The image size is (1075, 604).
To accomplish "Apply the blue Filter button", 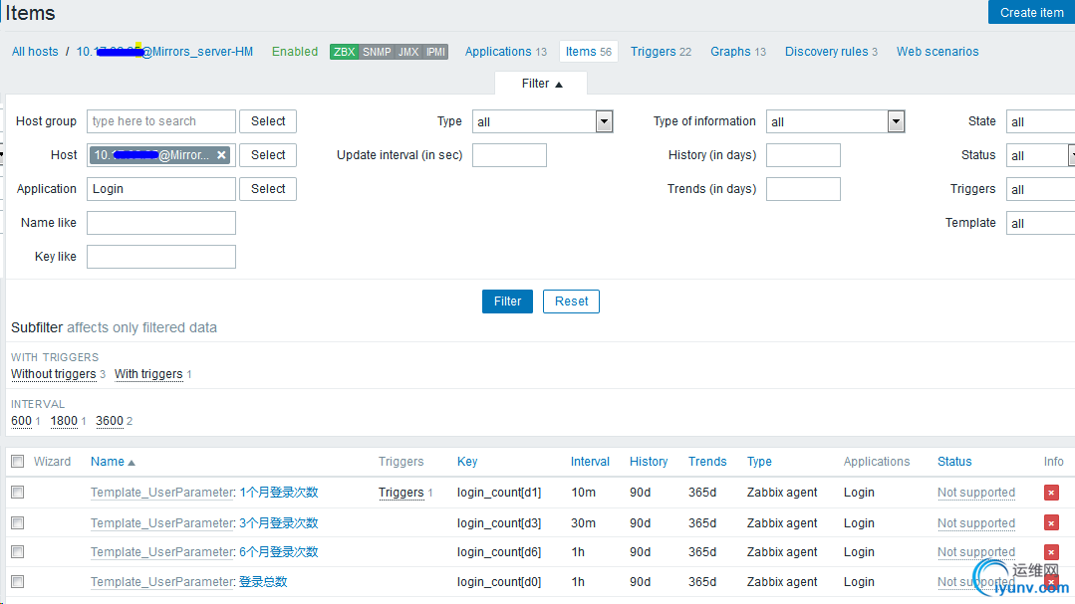I will 507,302.
